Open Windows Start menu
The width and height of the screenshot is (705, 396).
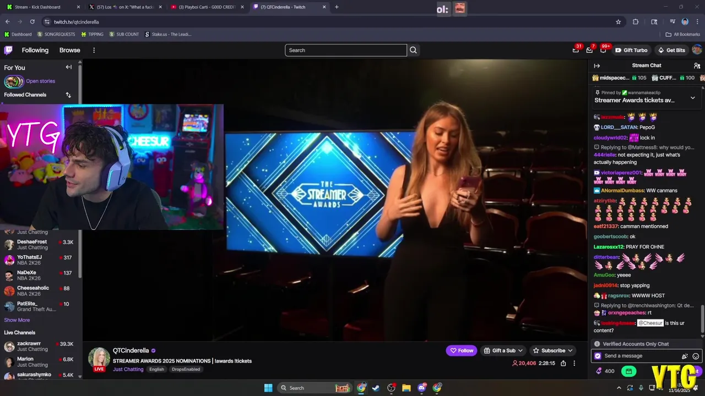268,388
